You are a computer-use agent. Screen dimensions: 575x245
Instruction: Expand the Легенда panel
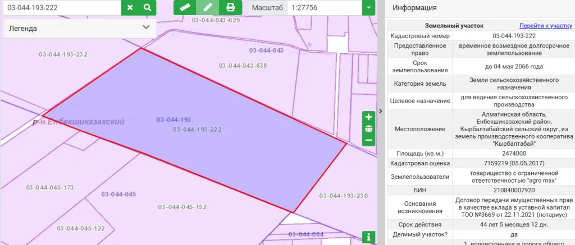(x=146, y=27)
